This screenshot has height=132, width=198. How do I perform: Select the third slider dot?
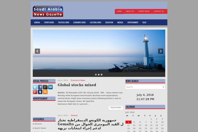(102, 75)
